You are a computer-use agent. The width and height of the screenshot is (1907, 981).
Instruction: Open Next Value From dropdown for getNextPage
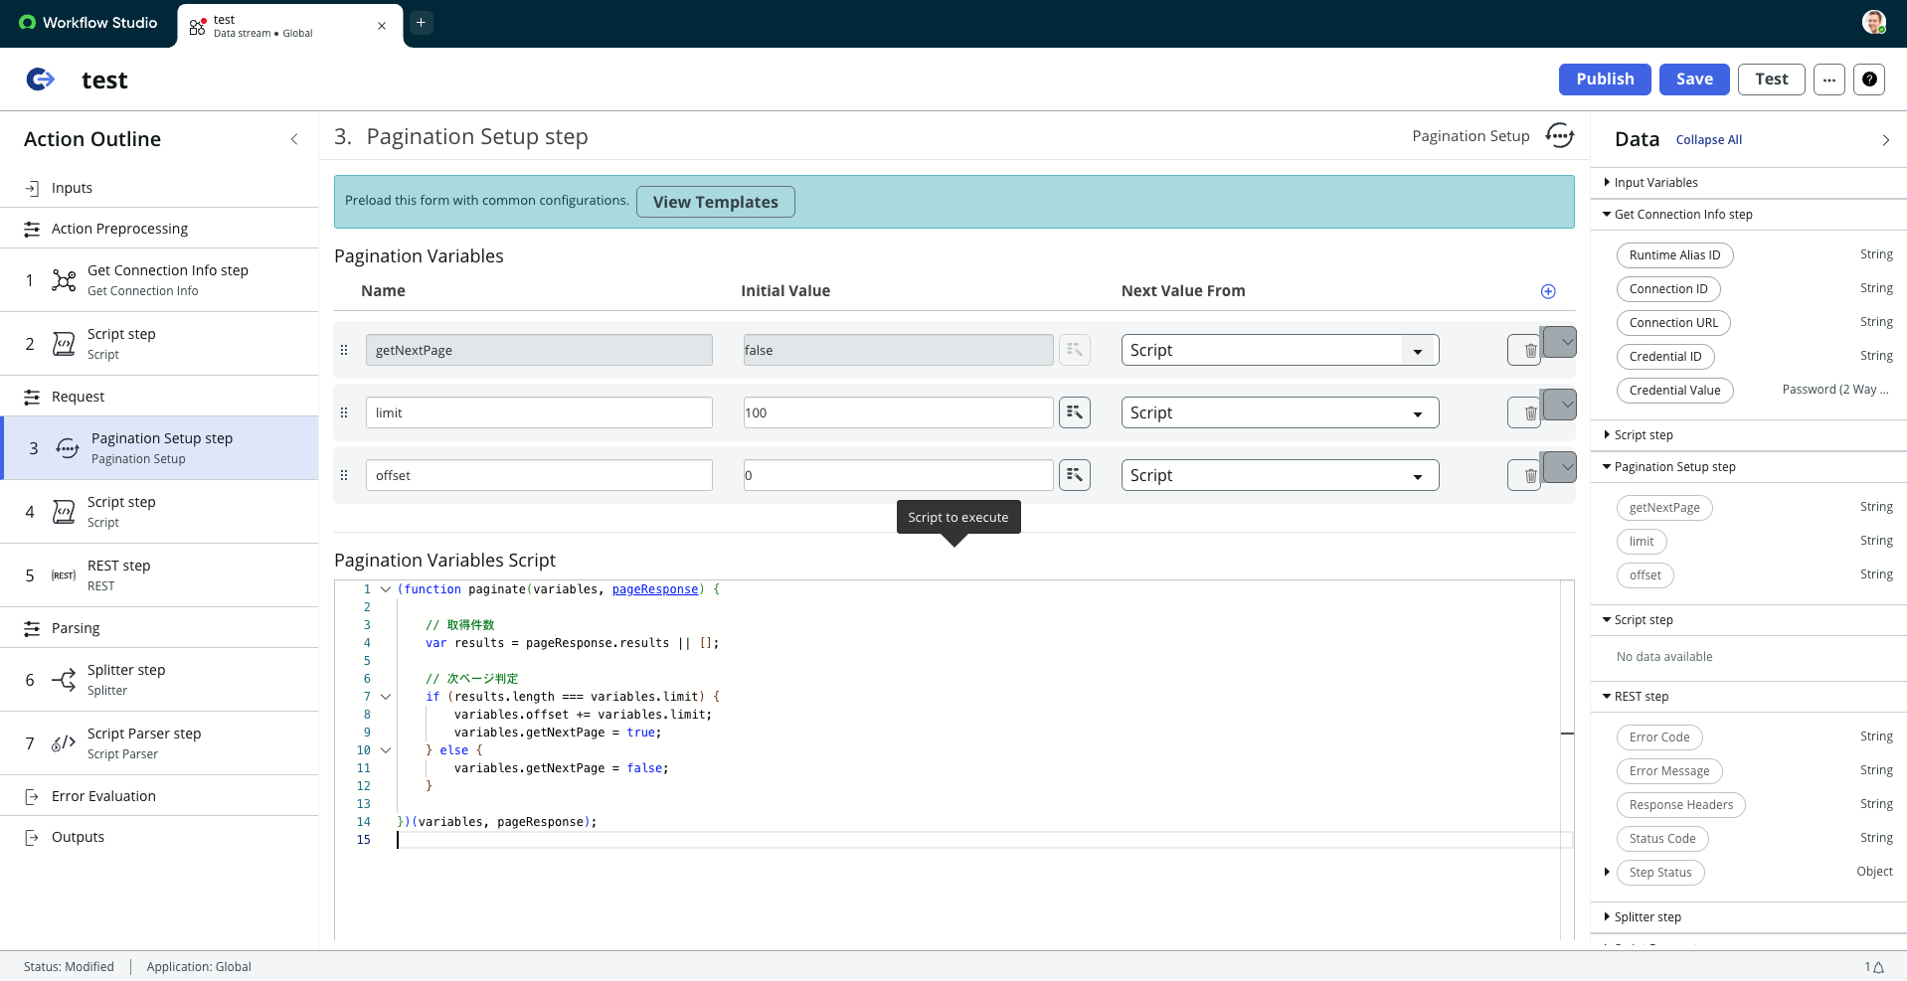1280,350
